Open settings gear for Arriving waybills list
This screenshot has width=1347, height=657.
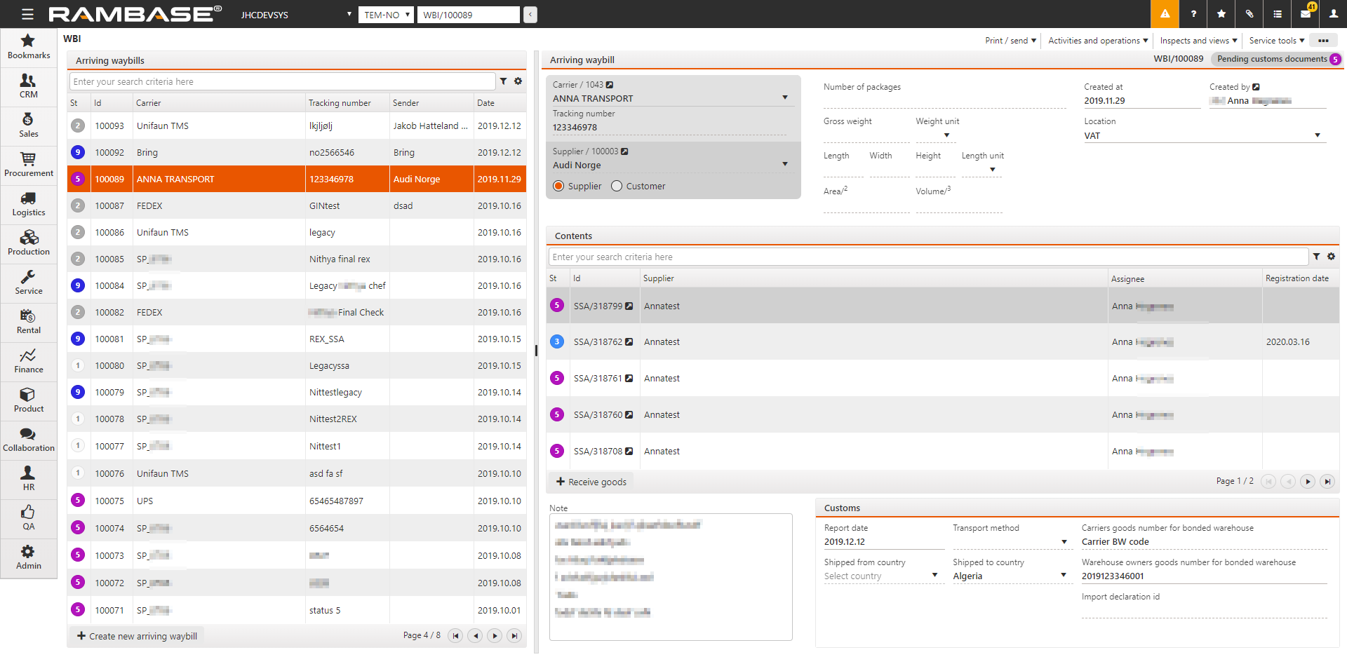(518, 81)
